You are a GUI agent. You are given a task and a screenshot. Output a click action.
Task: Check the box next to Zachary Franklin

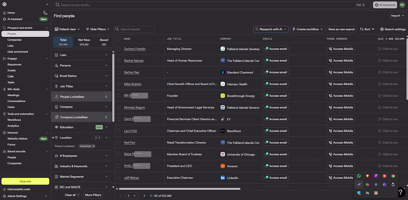pyautogui.click(x=119, y=49)
